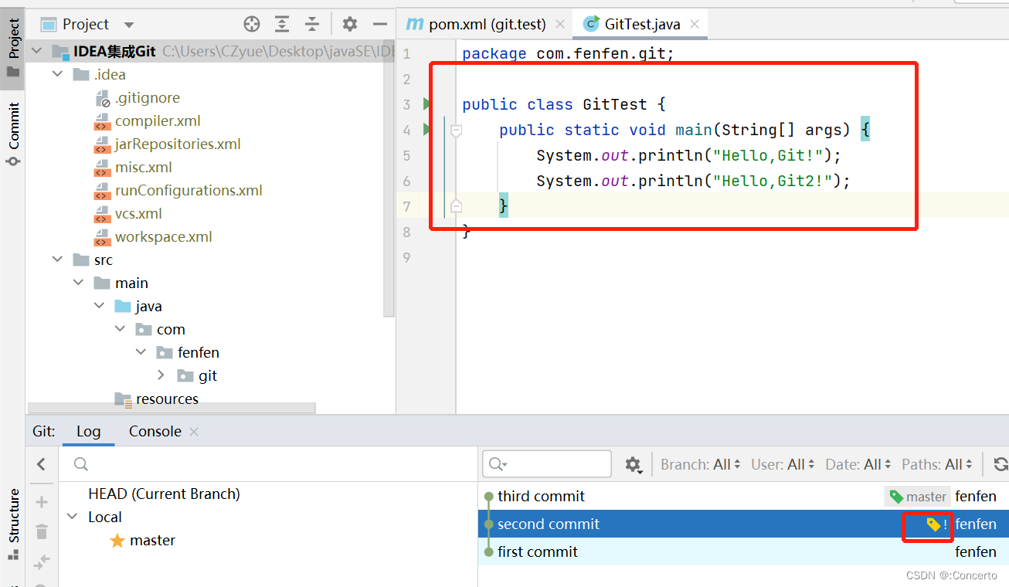Open the Project tool window from sidebar
1009x587 pixels.
click(13, 47)
